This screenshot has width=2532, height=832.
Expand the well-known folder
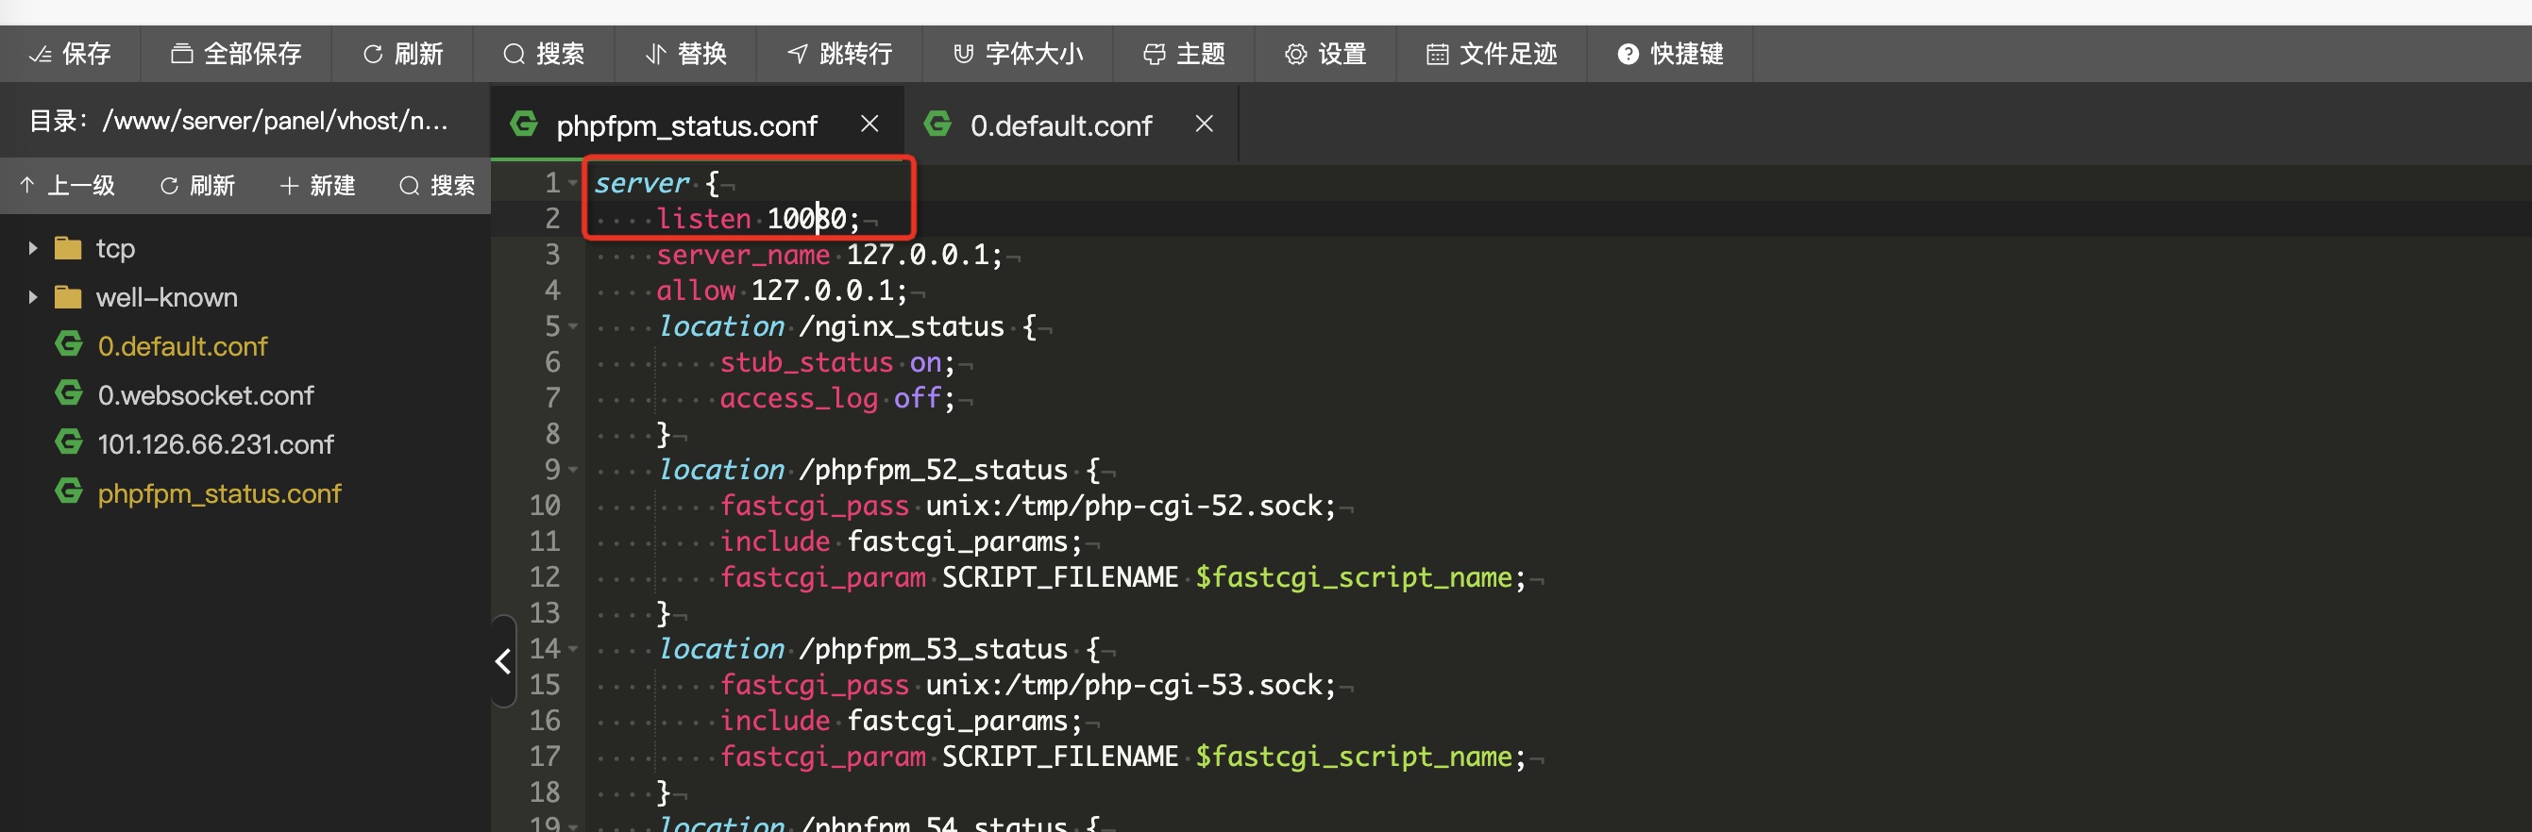point(33,298)
